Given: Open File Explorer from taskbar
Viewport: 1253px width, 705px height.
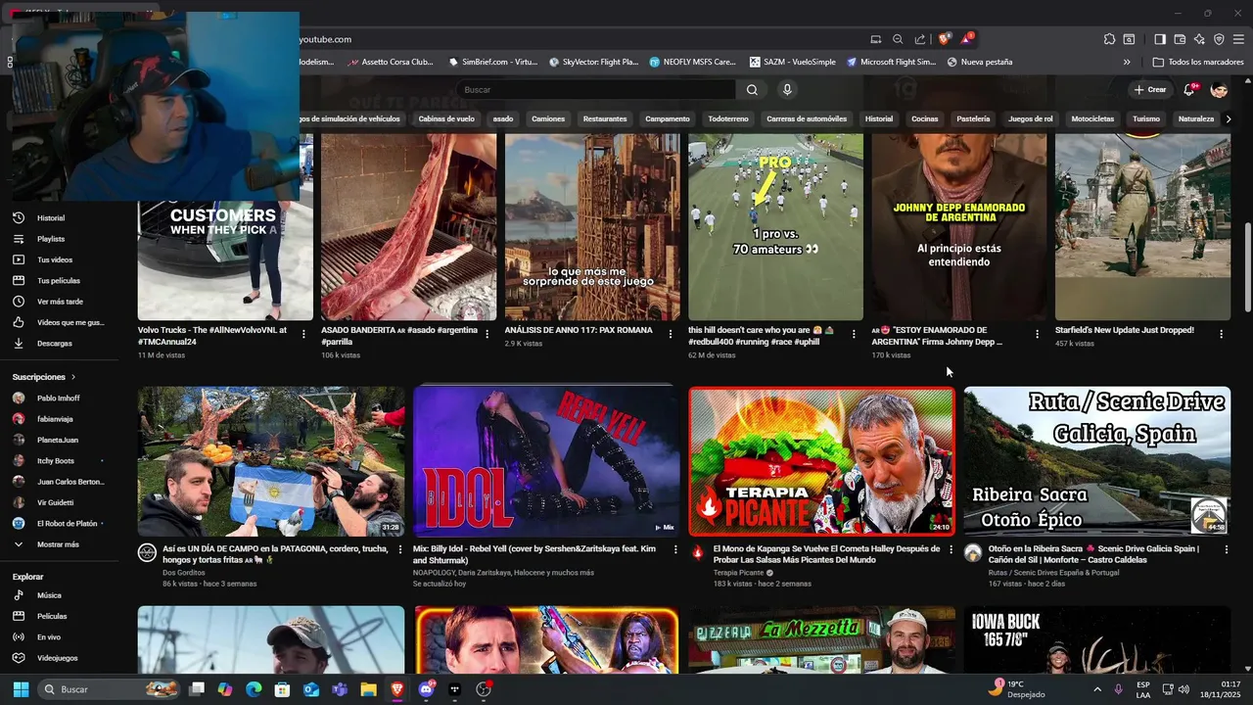Looking at the screenshot, I should [368, 689].
